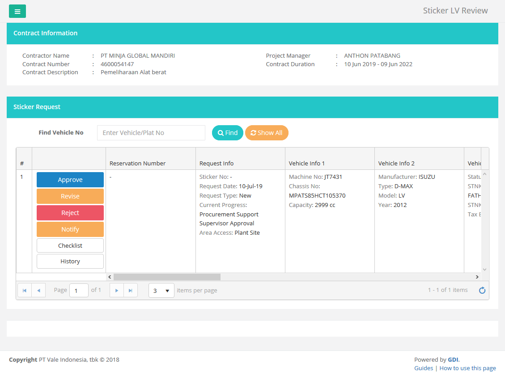The height and width of the screenshot is (380, 505).
Task: View the request History
Action: [70, 262]
